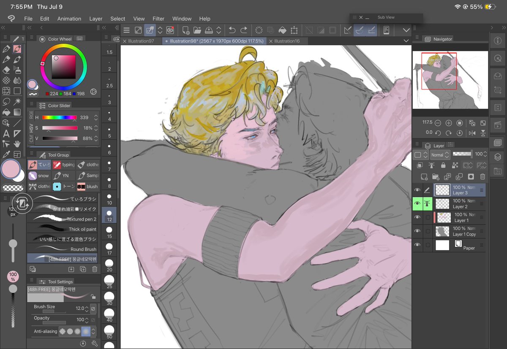
Task: Hide Layer 3 with eye icon
Action: pos(417,190)
